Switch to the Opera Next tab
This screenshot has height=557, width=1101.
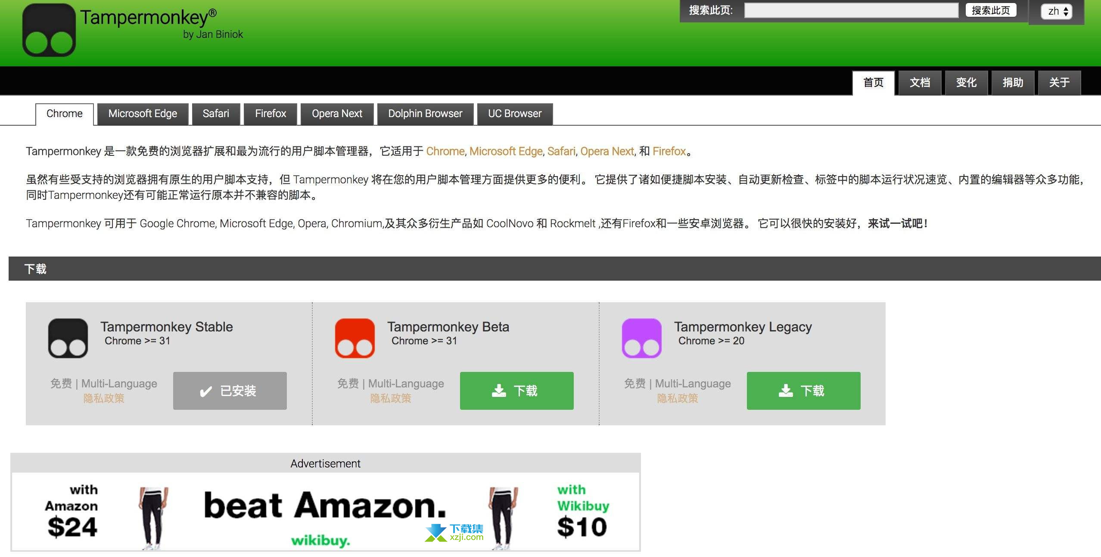coord(337,114)
